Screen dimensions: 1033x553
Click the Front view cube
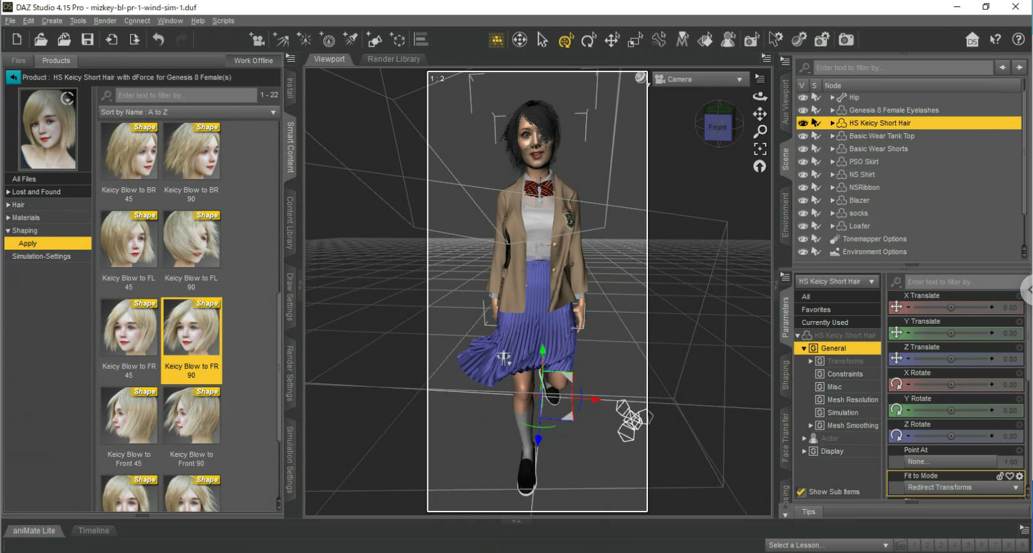pyautogui.click(x=717, y=125)
